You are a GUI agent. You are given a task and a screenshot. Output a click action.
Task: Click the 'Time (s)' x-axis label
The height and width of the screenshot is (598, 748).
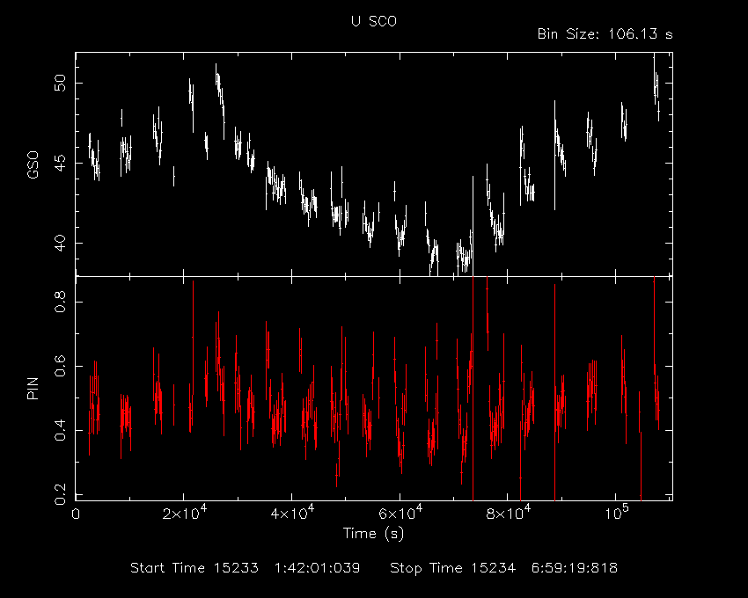(373, 533)
